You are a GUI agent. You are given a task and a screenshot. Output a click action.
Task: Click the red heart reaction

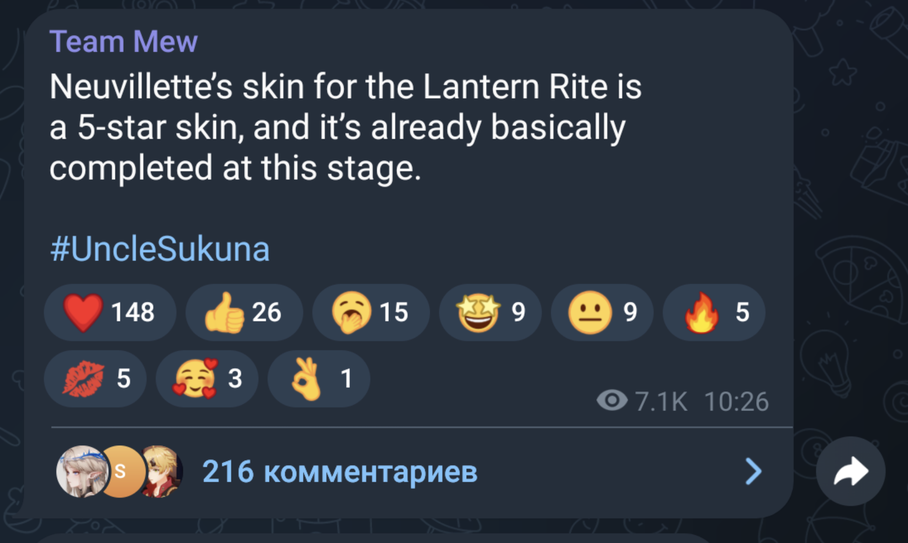[109, 312]
